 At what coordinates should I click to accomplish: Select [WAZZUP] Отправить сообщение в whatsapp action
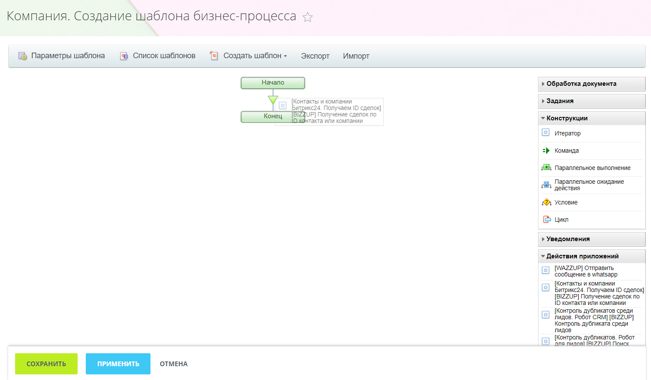[x=586, y=271]
